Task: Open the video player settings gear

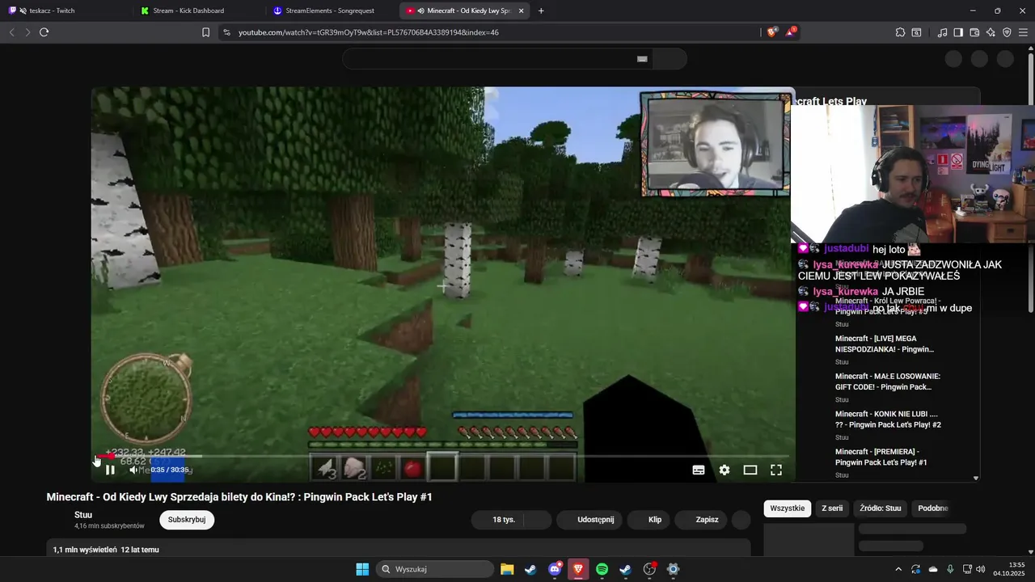Action: [x=724, y=470]
